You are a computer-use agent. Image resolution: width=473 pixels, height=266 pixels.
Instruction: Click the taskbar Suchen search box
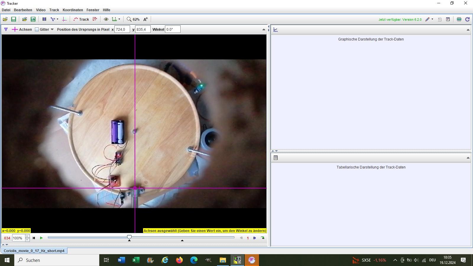pos(57,260)
